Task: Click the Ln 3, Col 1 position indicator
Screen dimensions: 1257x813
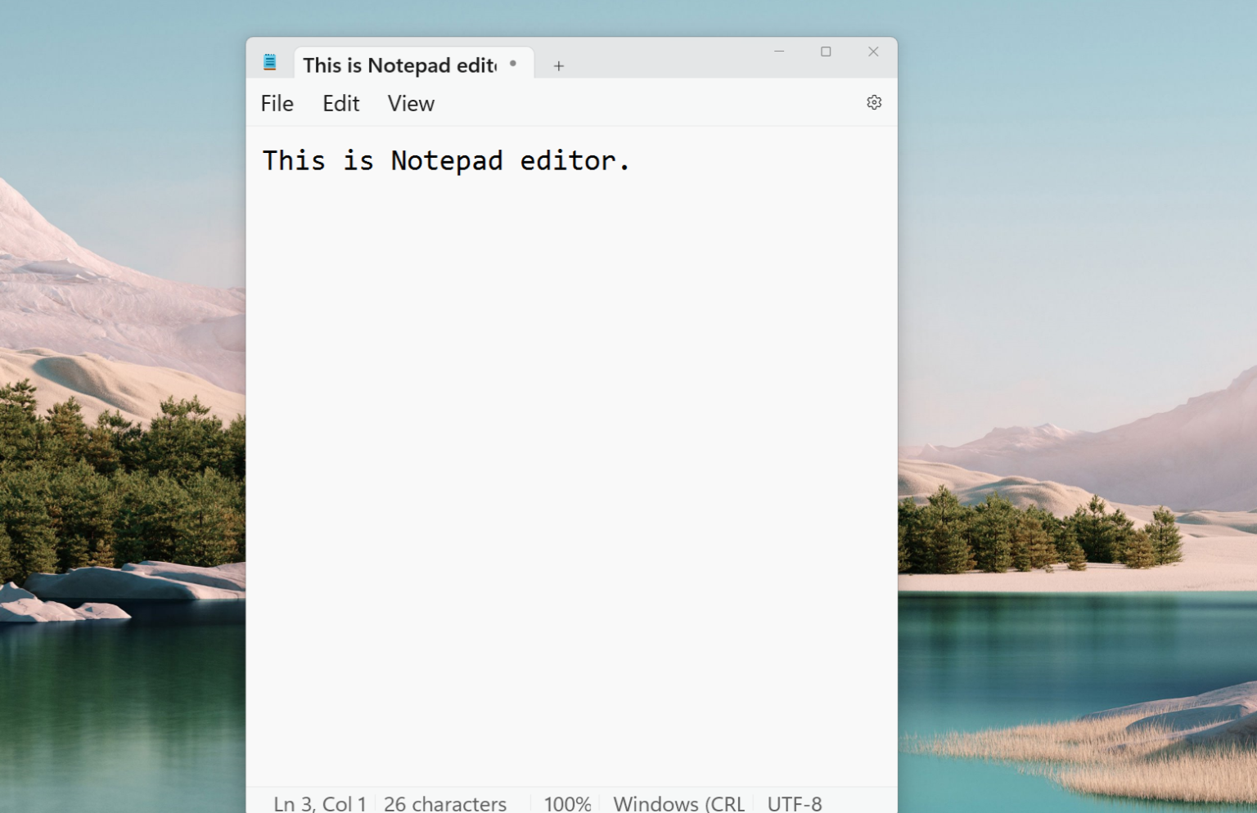Action: (319, 803)
